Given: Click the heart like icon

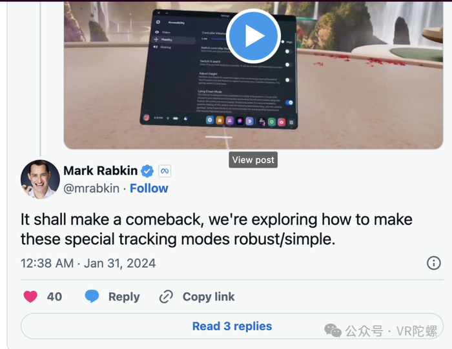Looking at the screenshot, I should pyautogui.click(x=30, y=297).
